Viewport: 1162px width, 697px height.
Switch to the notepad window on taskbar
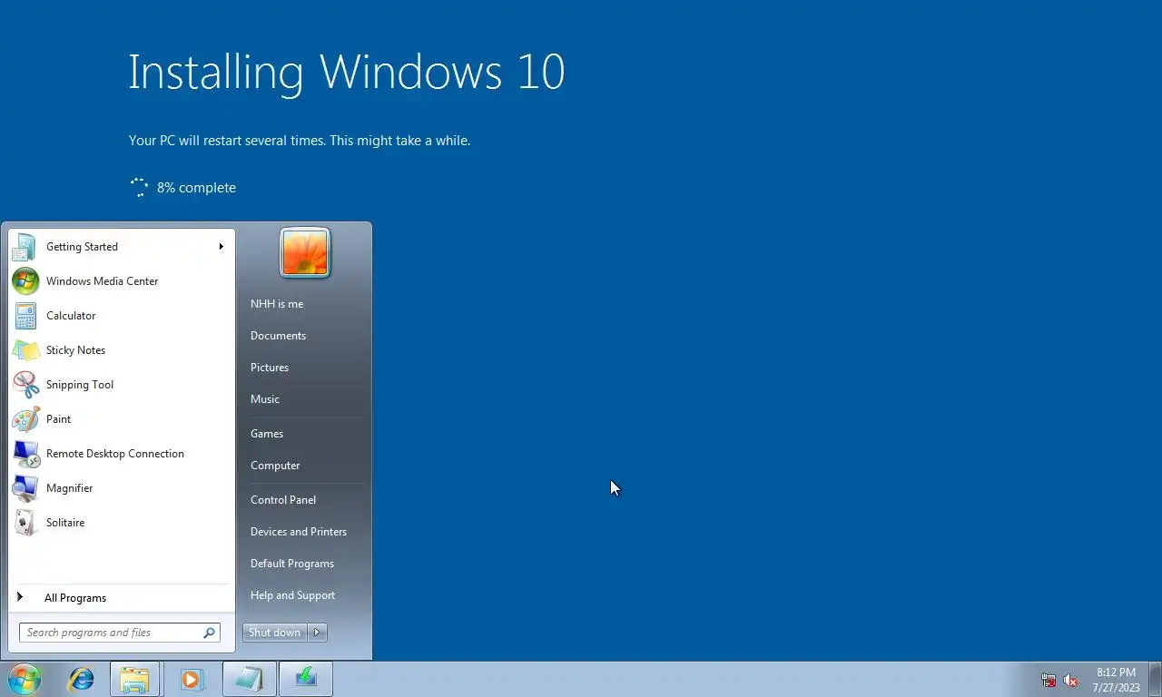pos(249,679)
